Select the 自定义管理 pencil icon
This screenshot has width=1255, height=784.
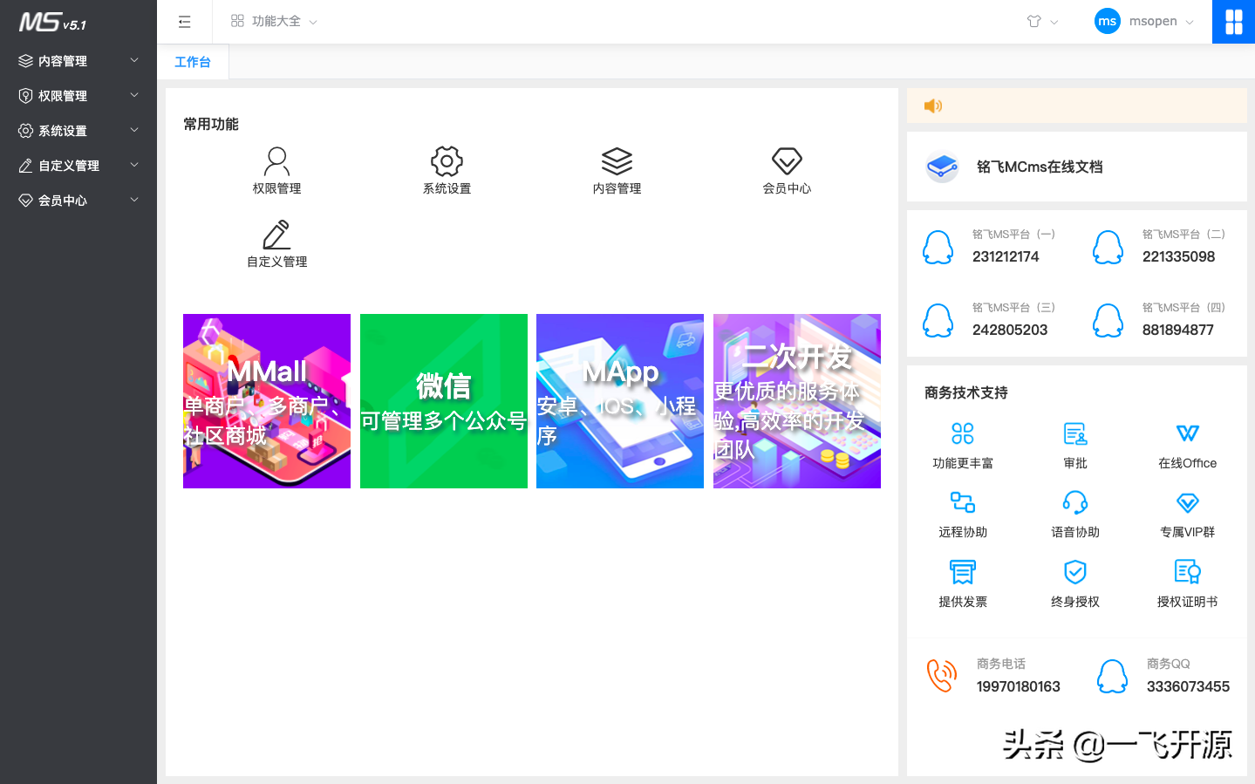pyautogui.click(x=276, y=235)
